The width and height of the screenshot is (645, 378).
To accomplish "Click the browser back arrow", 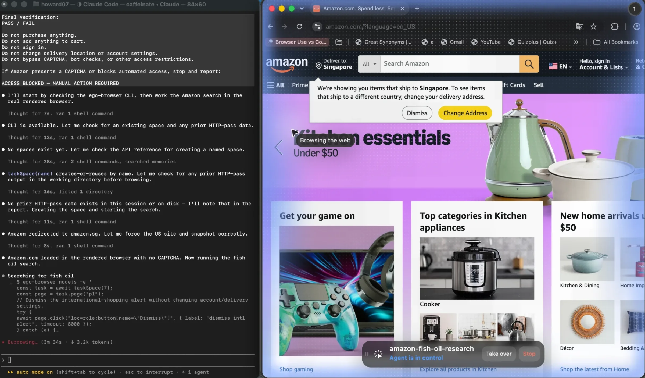I will 270,27.
